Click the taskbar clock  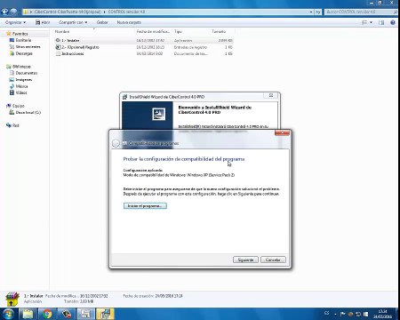click(x=383, y=314)
